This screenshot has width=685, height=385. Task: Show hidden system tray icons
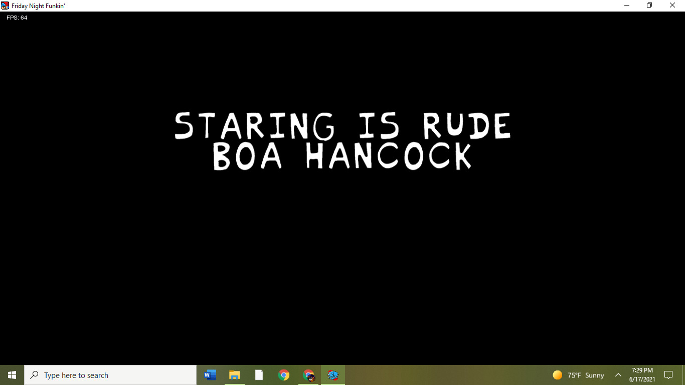[618, 375]
